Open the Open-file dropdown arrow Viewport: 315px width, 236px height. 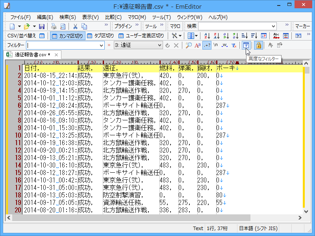(34, 26)
